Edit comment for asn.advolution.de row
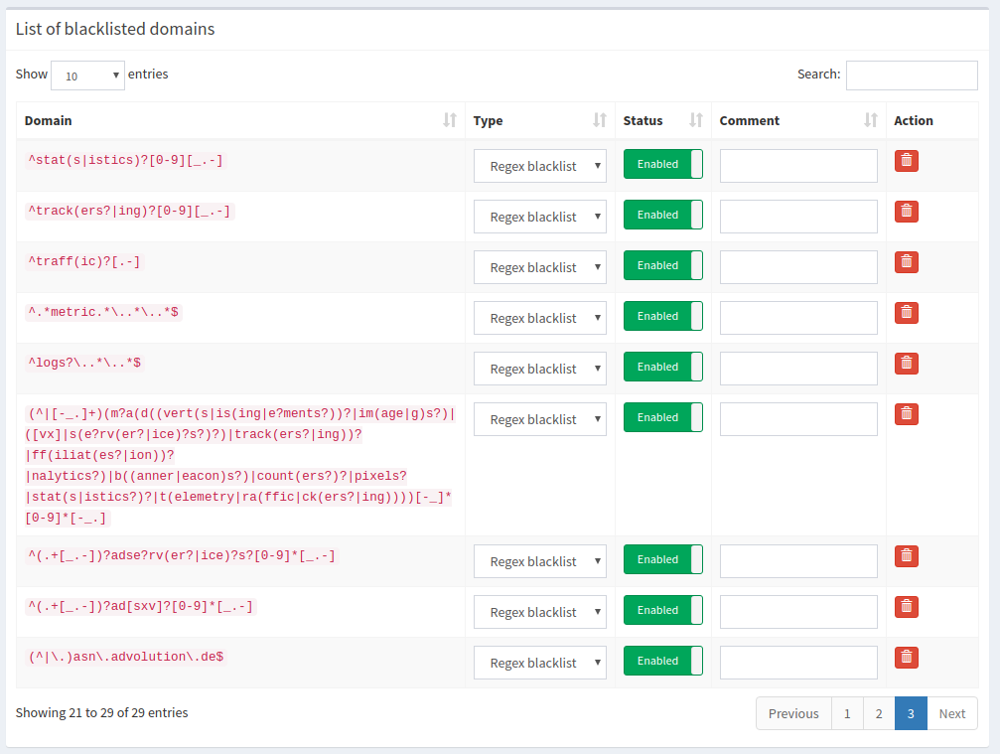The image size is (1000, 754). point(798,663)
